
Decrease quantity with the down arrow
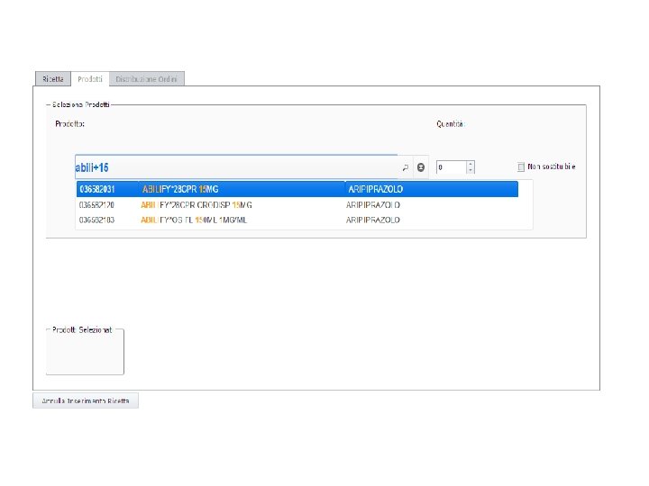pos(471,171)
